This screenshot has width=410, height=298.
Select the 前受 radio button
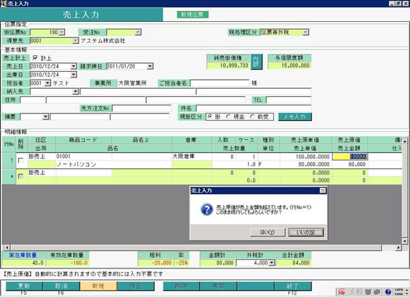click(x=252, y=117)
